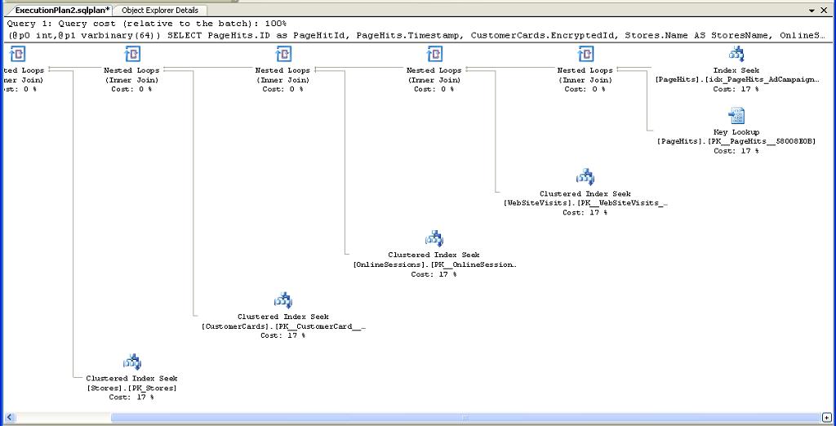Click the partially visible leftmost Nested Loops icon
Screen dimensions: 836x426
(x=18, y=53)
